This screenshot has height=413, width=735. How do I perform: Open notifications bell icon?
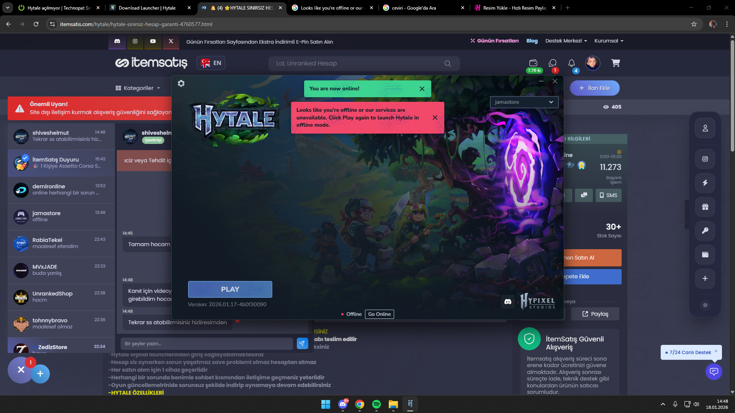coord(571,64)
